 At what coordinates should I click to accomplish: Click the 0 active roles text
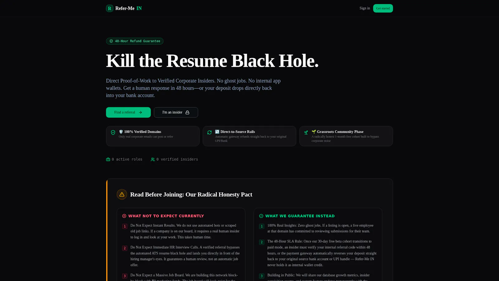pyautogui.click(x=127, y=159)
